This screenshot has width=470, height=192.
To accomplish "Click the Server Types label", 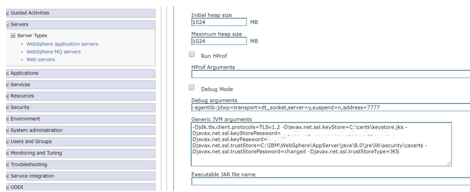I will pyautogui.click(x=32, y=35).
